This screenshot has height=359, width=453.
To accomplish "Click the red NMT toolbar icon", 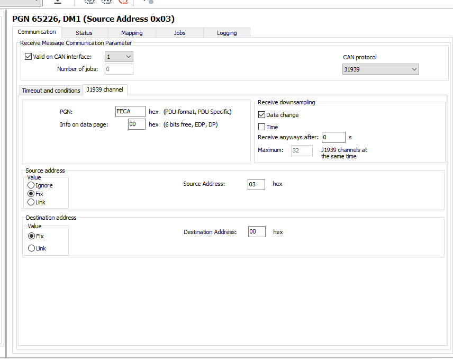I will (x=124, y=2).
